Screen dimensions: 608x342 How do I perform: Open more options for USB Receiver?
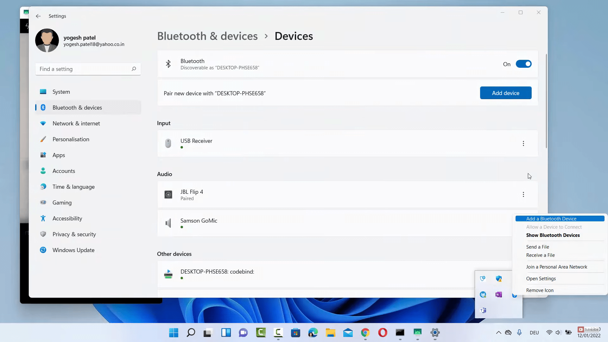pos(523,143)
